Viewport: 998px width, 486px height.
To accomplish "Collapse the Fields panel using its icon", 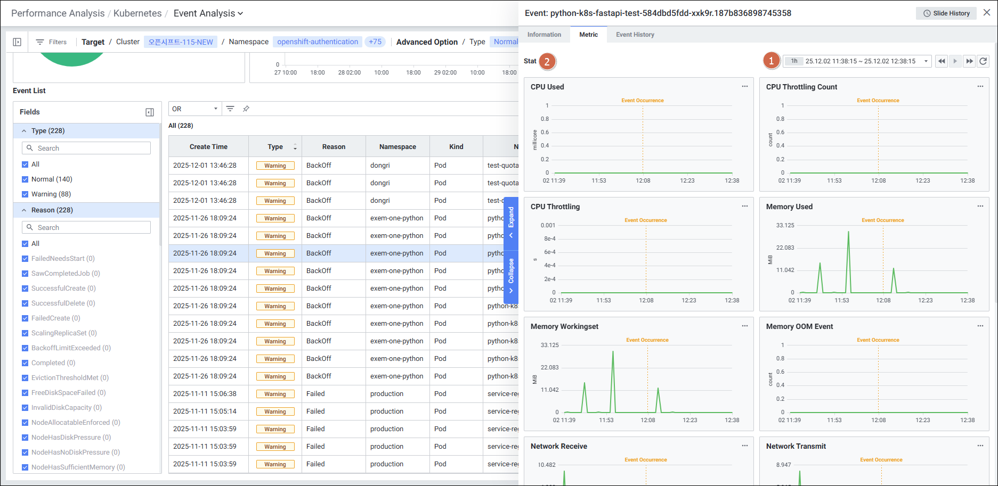I will click(x=150, y=112).
